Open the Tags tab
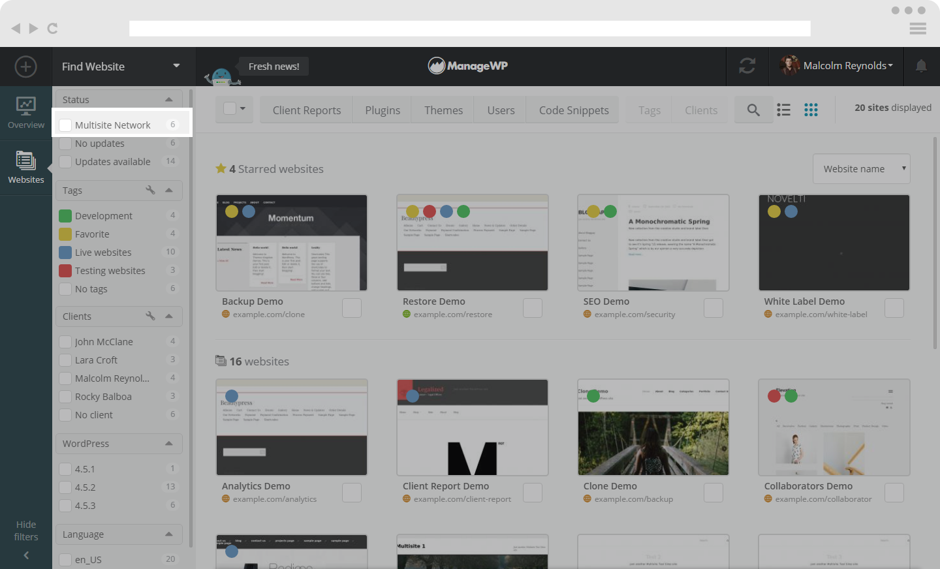 (x=650, y=110)
